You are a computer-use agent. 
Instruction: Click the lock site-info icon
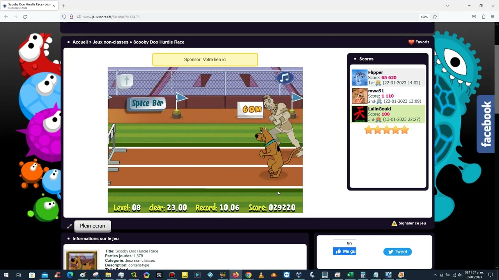[x=71, y=17]
